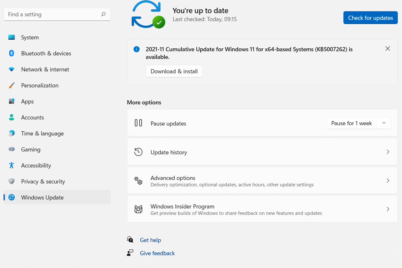Open Apps via its sidebar icon
The width and height of the screenshot is (402, 268).
pyautogui.click(x=12, y=101)
